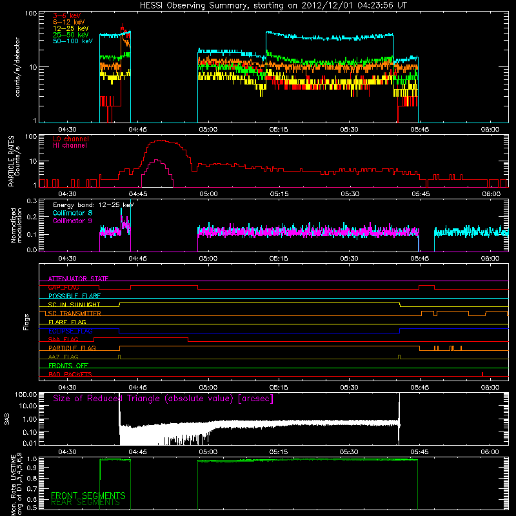Click the 05:15 tick under top plot

279,130
